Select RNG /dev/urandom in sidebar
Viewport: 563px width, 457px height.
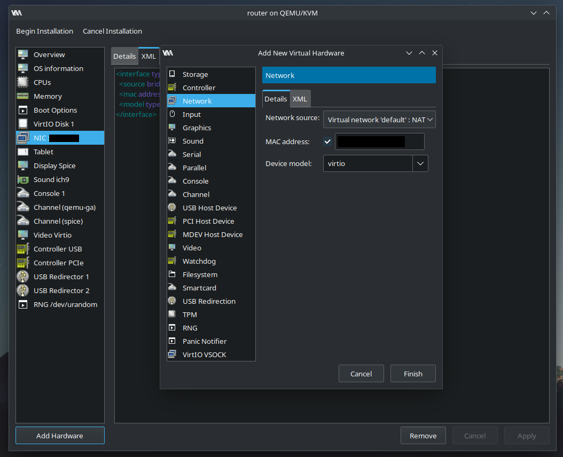tap(60, 304)
